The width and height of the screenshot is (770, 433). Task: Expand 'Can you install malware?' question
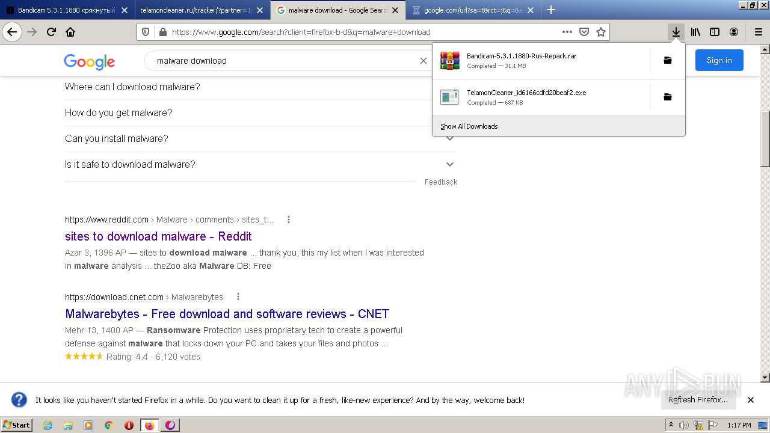pyautogui.click(x=260, y=138)
